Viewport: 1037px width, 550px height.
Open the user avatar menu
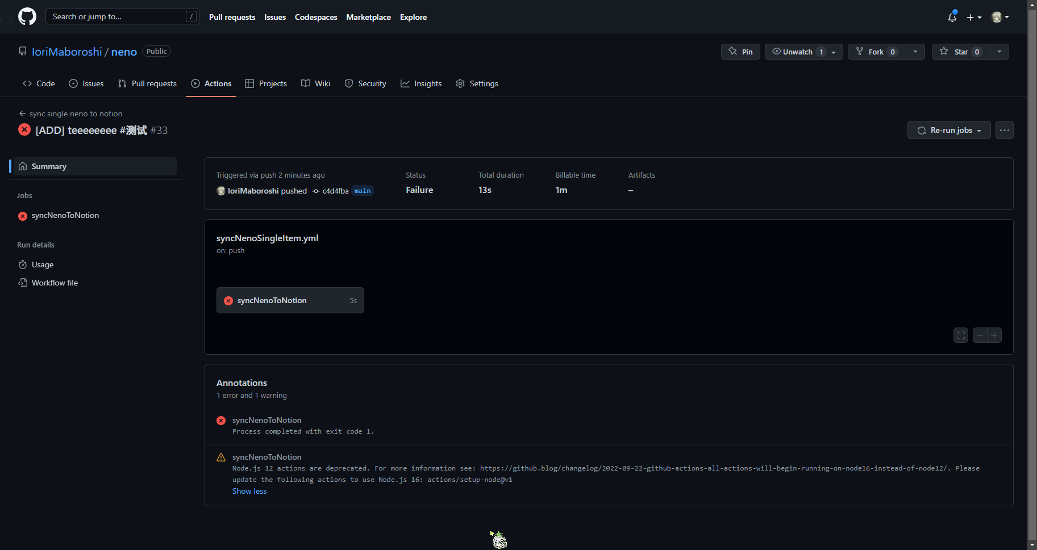click(x=1000, y=17)
